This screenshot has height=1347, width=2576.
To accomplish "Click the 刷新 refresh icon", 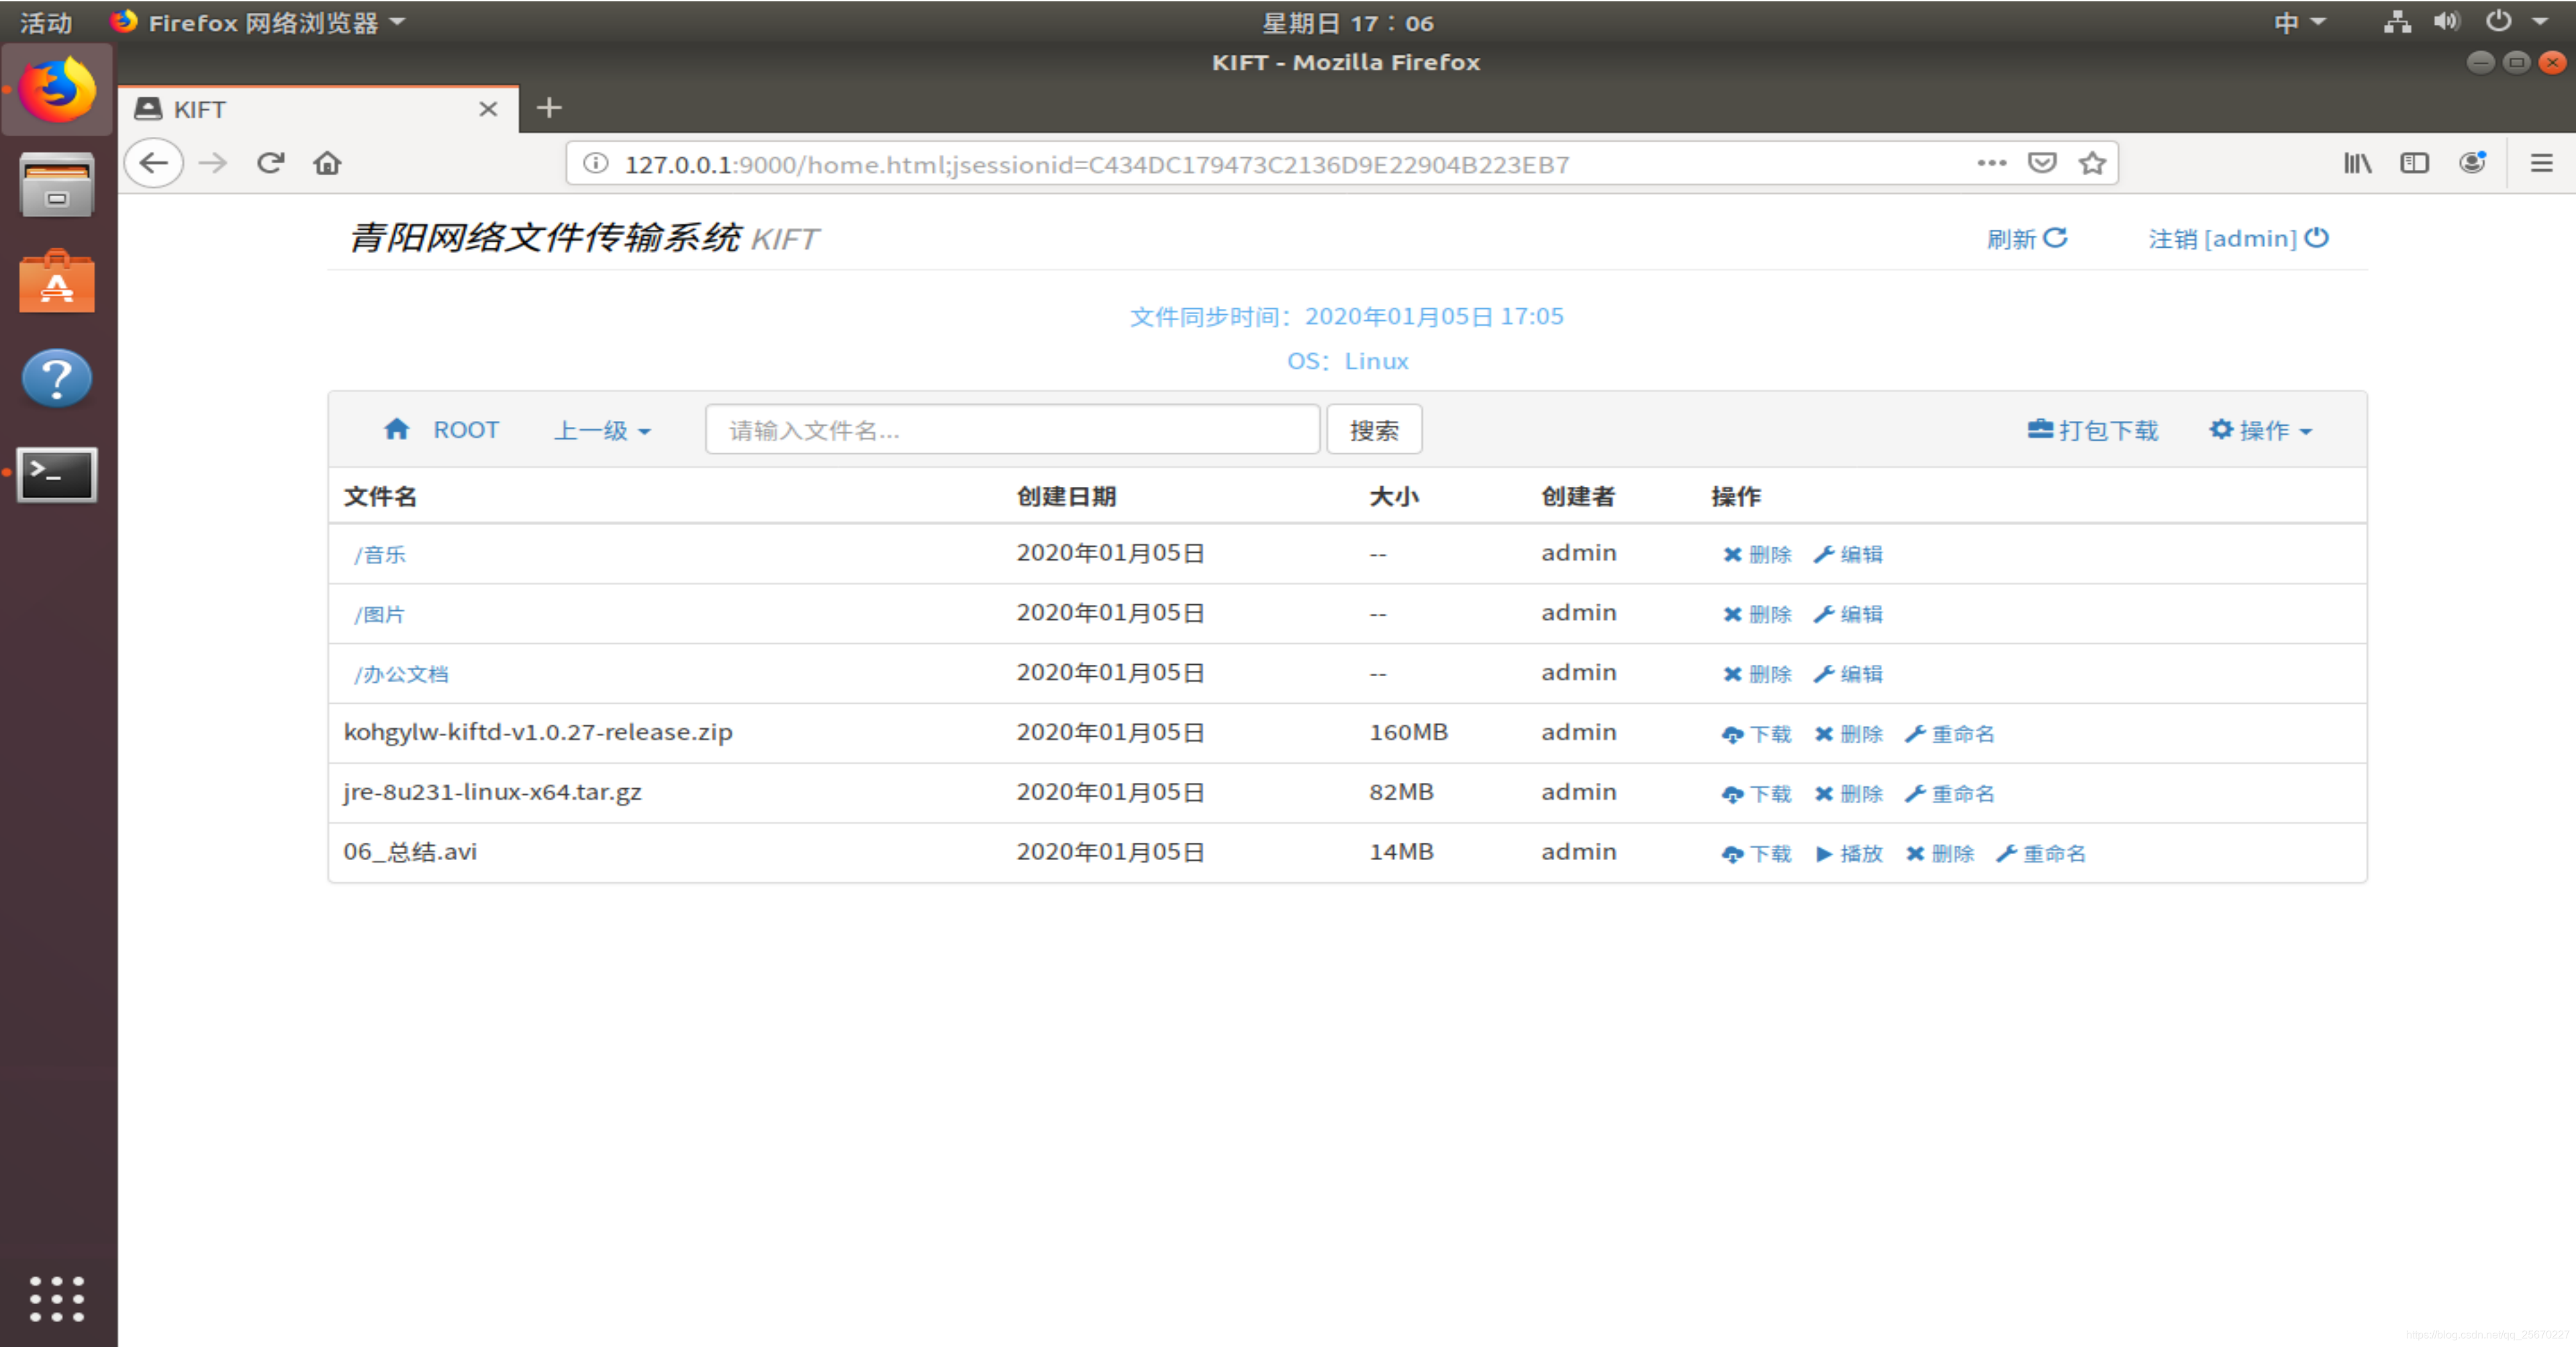I will pyautogui.click(x=2058, y=238).
